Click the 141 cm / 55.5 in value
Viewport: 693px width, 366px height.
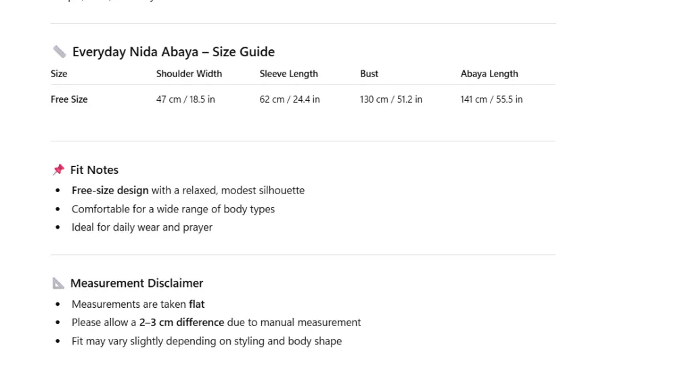pyautogui.click(x=491, y=99)
